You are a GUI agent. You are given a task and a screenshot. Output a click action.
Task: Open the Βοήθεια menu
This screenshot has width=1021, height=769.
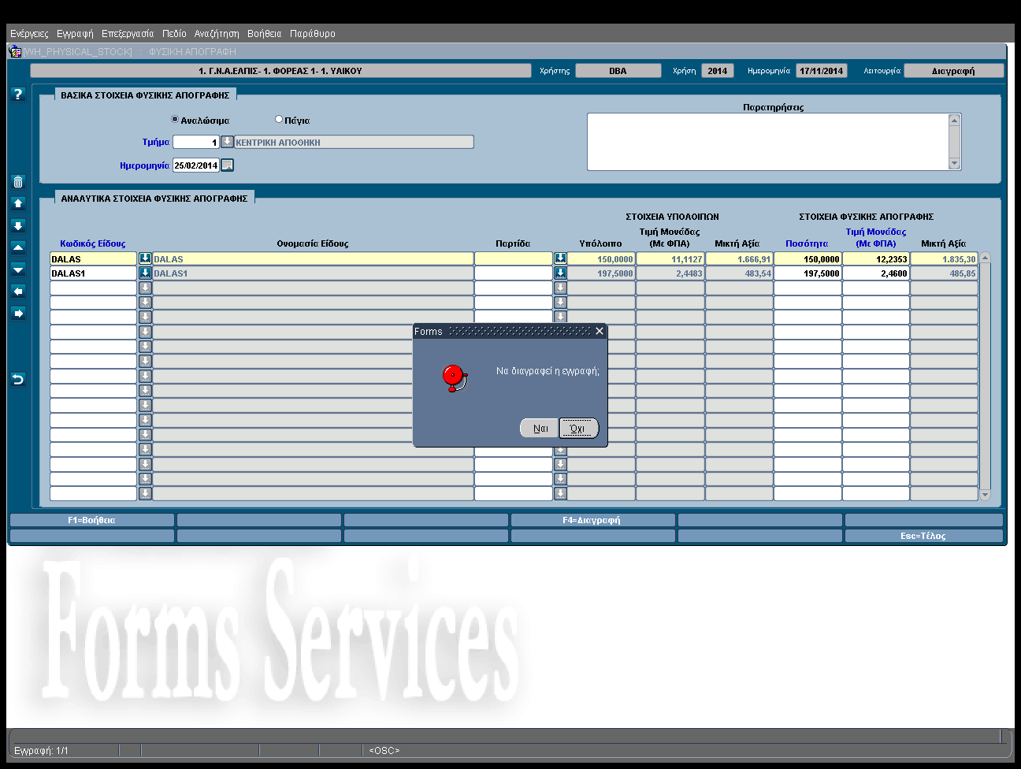[264, 34]
